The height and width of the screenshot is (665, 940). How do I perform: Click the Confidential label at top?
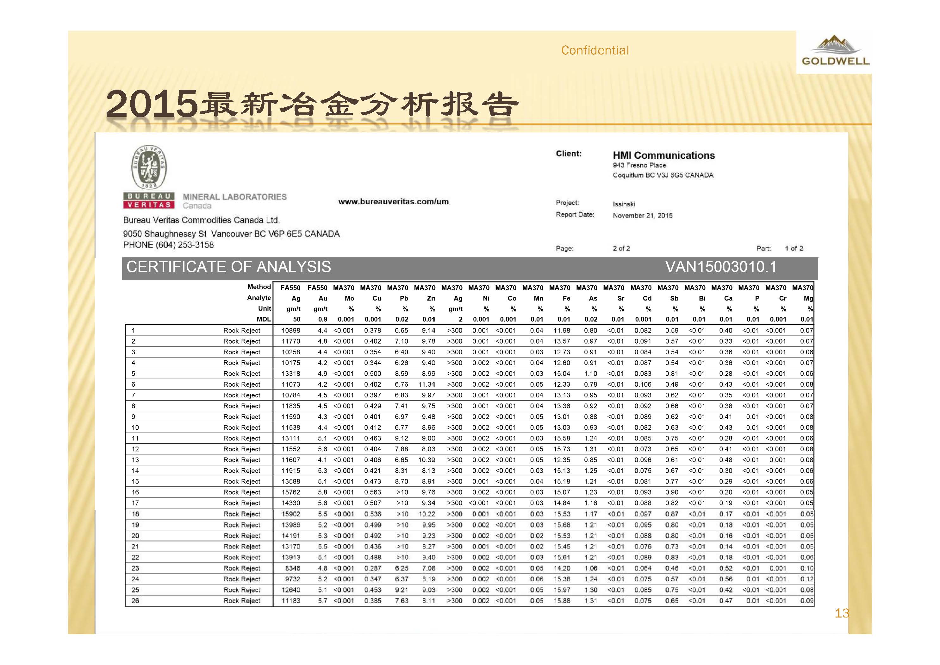click(x=595, y=50)
